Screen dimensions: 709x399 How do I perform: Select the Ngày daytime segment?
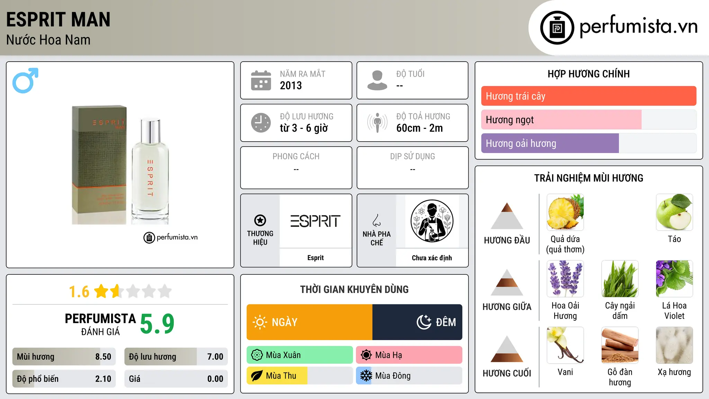(309, 322)
